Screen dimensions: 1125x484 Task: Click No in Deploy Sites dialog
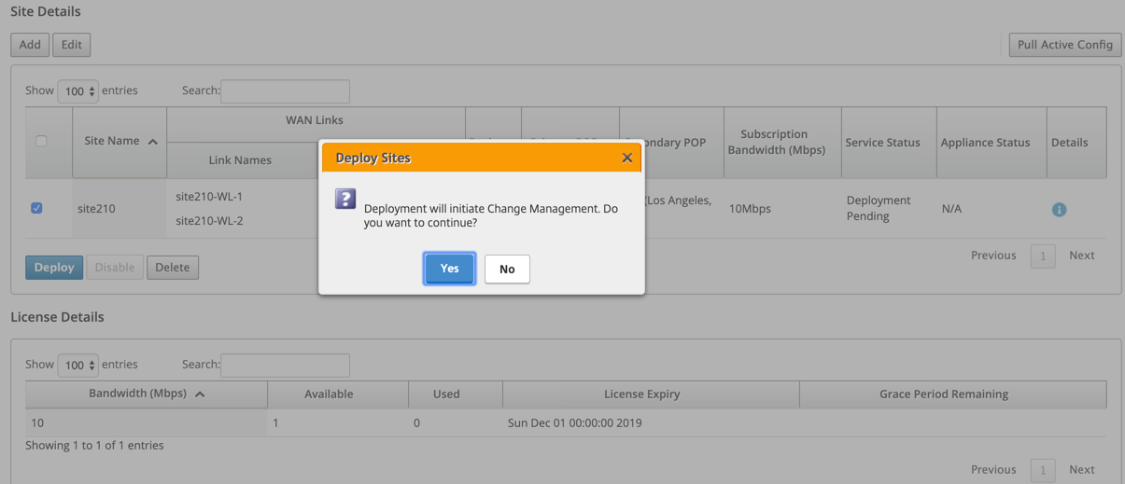(x=507, y=269)
